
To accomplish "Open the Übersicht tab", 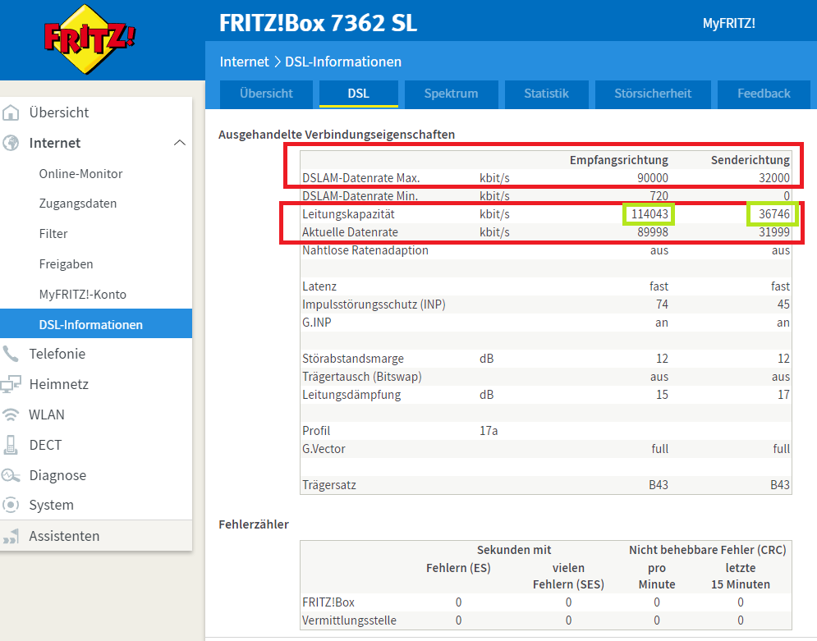I will pyautogui.click(x=266, y=94).
